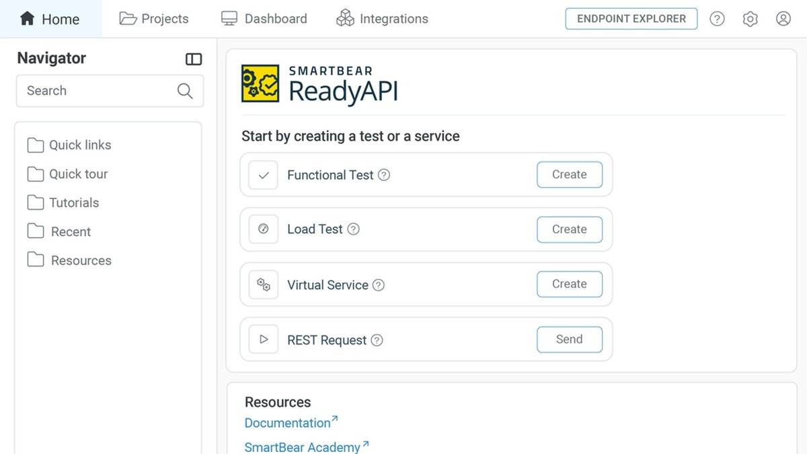This screenshot has height=454, width=807.
Task: Open the Dashboard tab
Action: tap(264, 19)
